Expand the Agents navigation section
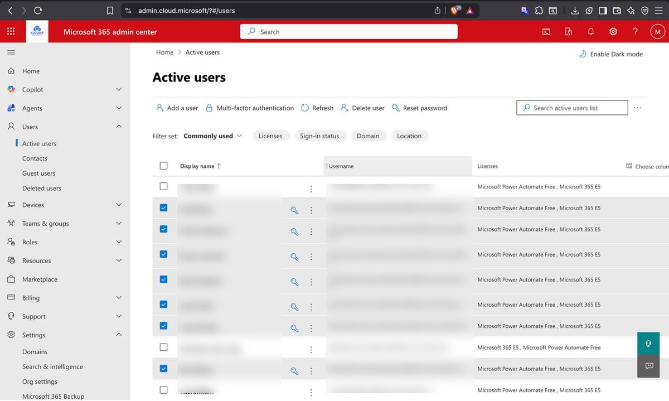The image size is (669, 401). pyautogui.click(x=119, y=108)
